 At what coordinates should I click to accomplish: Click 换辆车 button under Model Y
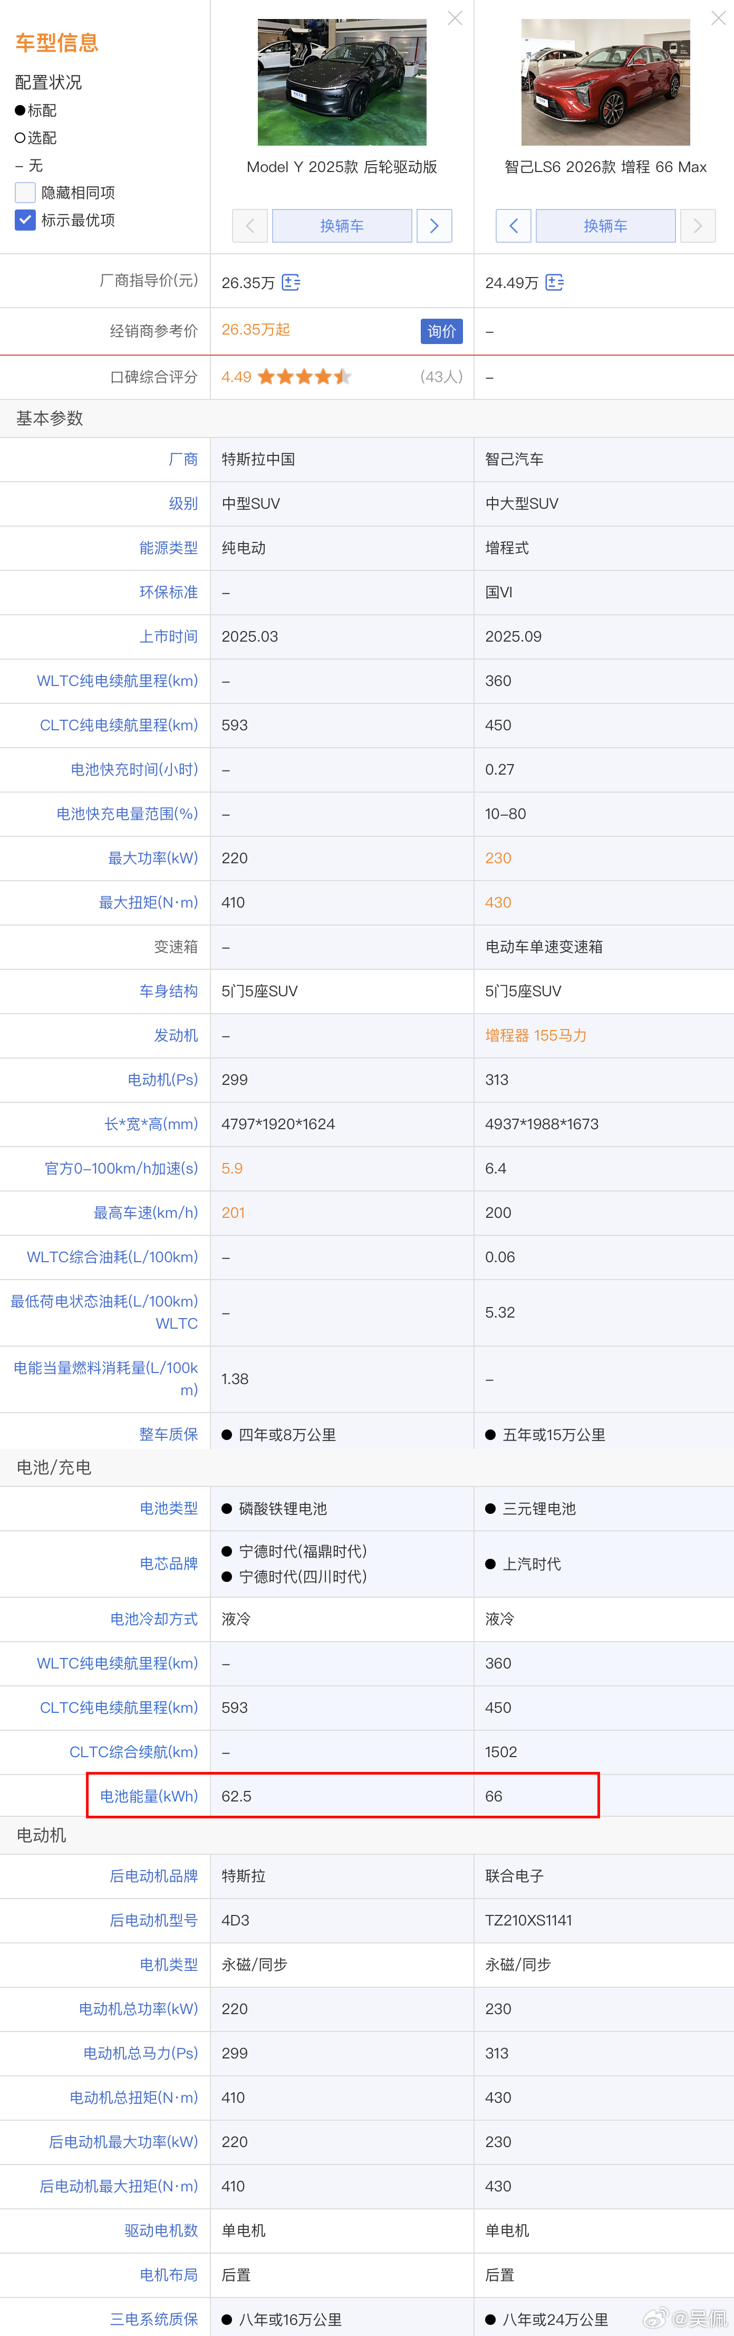point(343,226)
